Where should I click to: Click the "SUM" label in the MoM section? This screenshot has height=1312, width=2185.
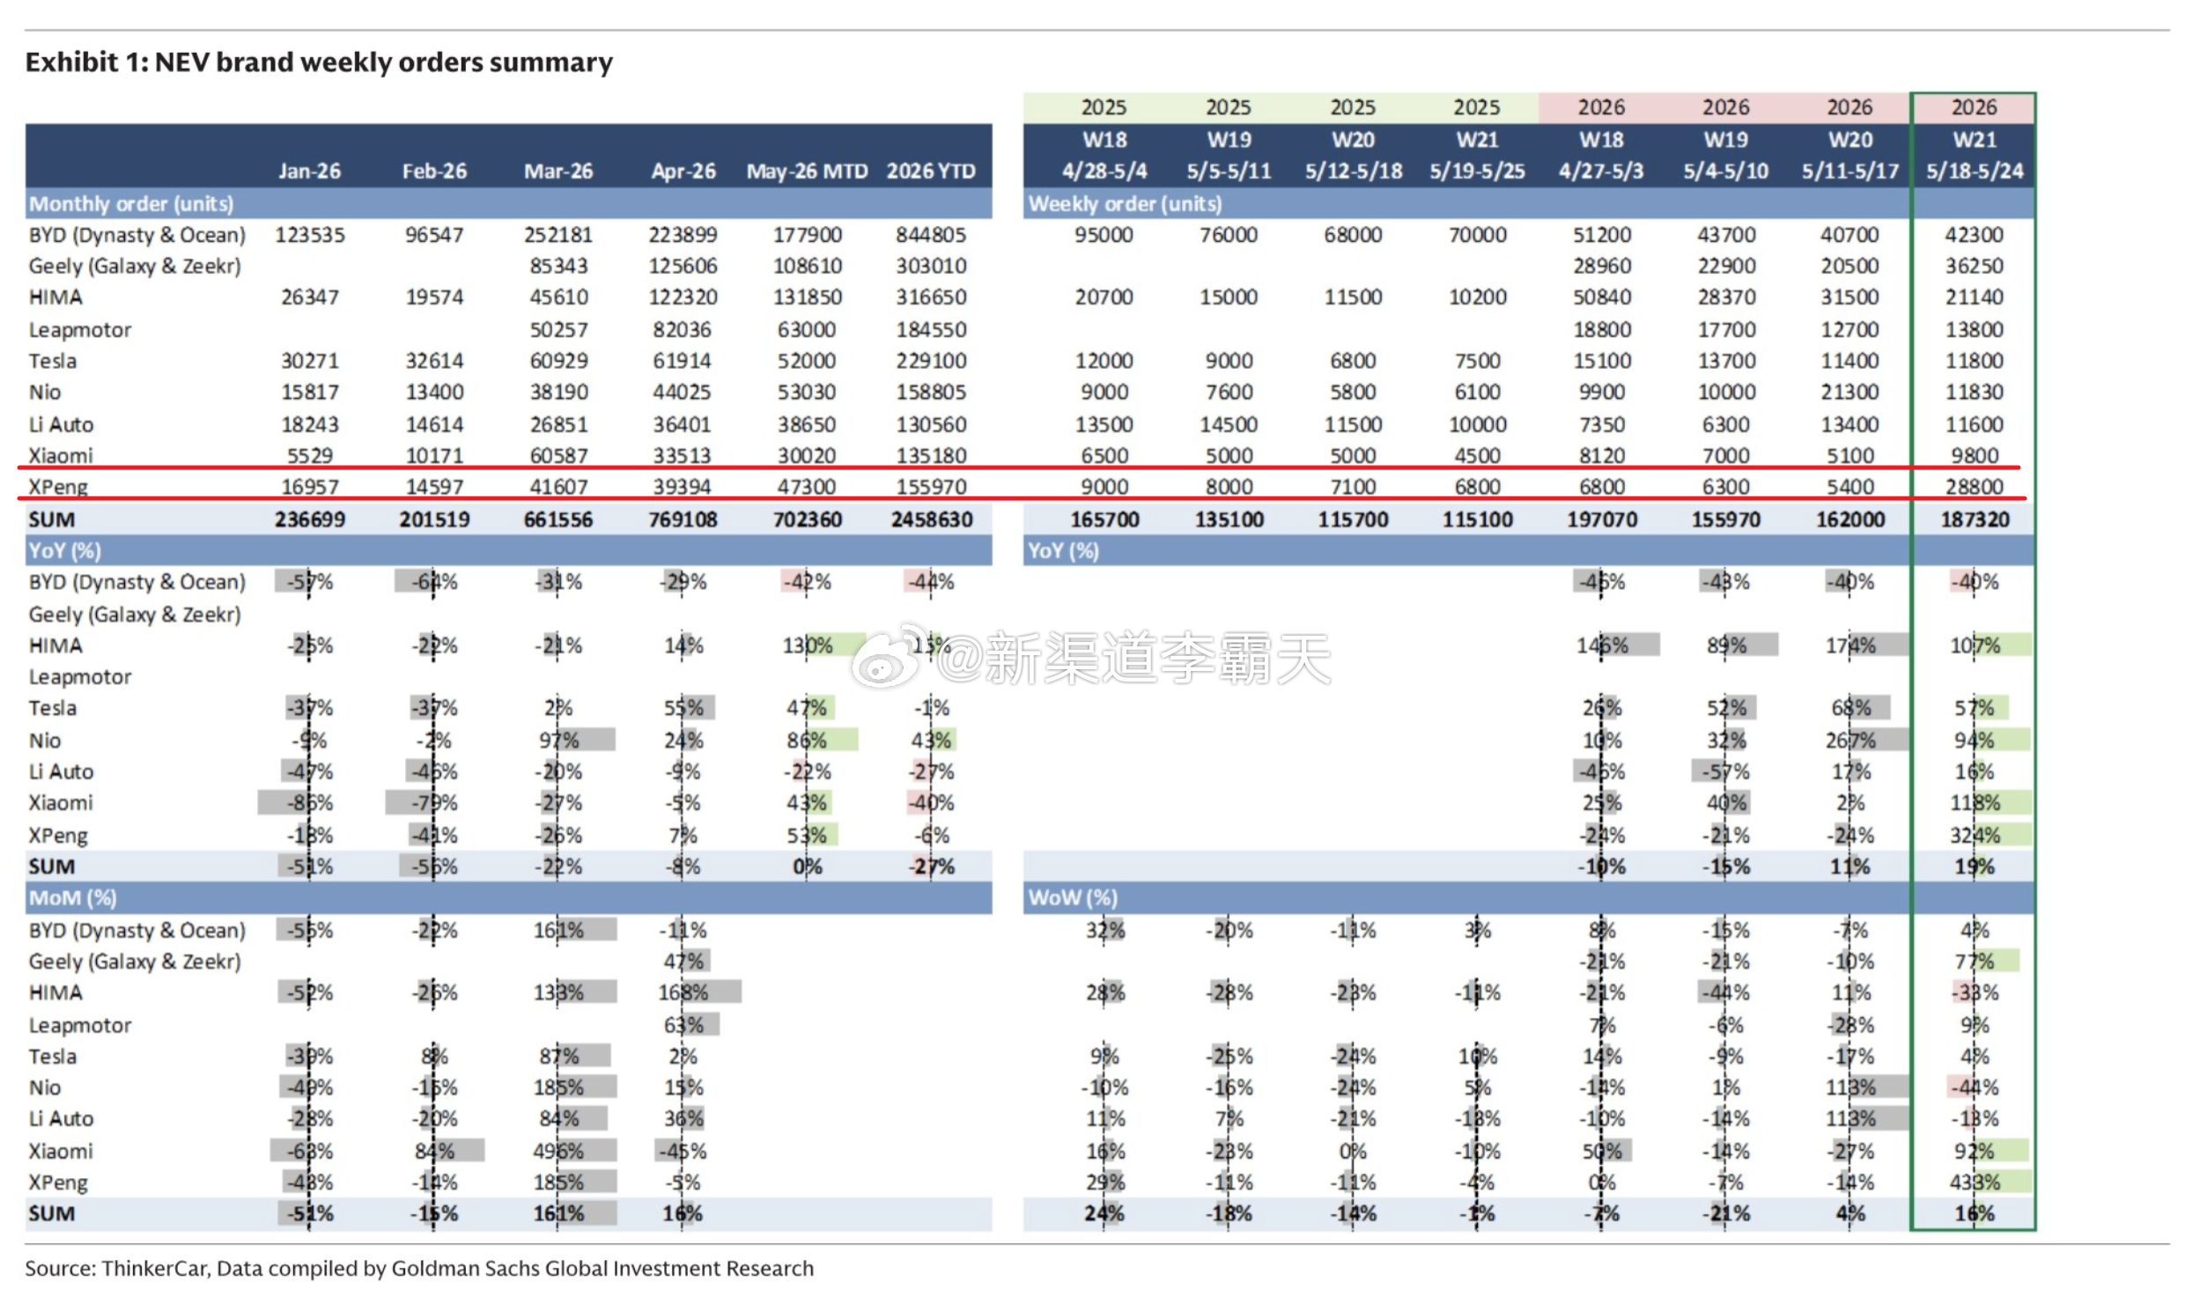point(51,1214)
